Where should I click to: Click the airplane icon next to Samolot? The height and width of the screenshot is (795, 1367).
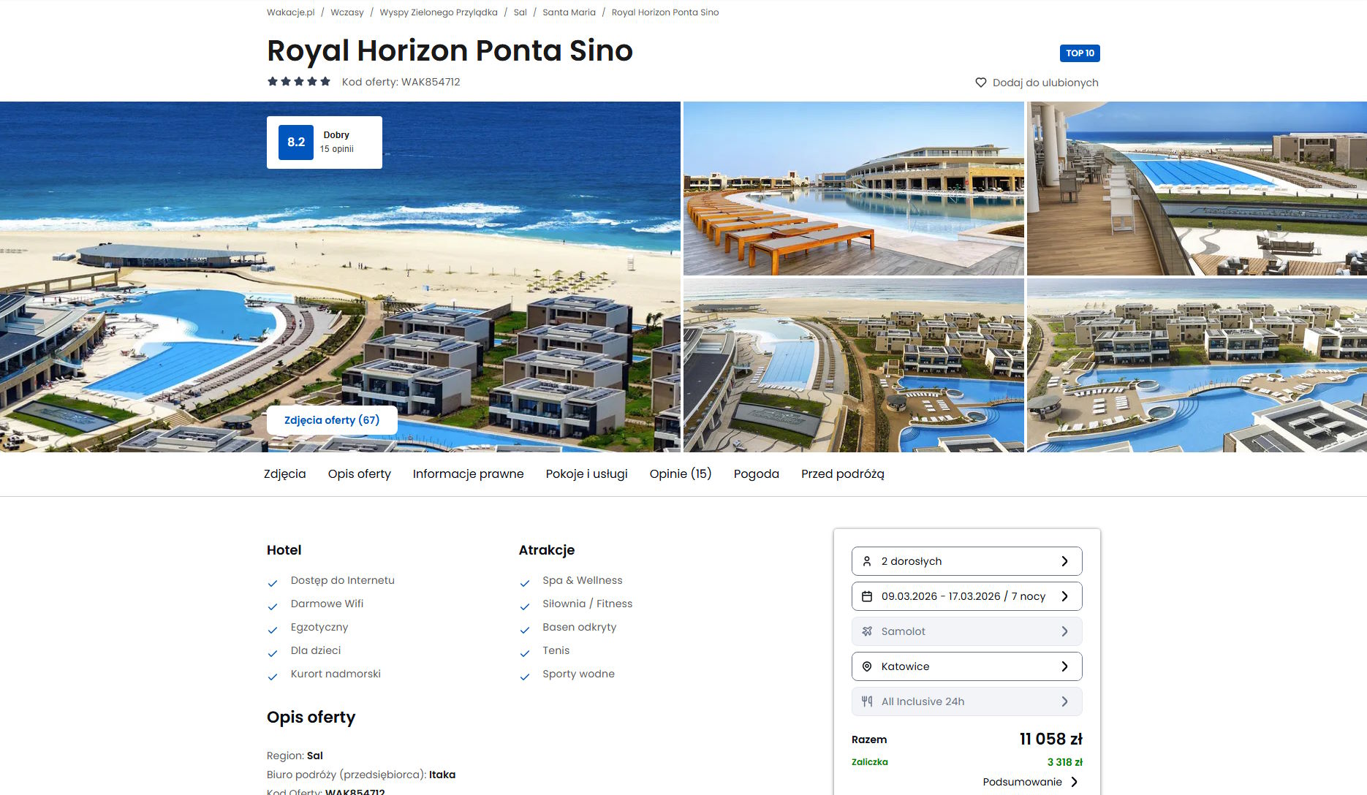point(867,631)
